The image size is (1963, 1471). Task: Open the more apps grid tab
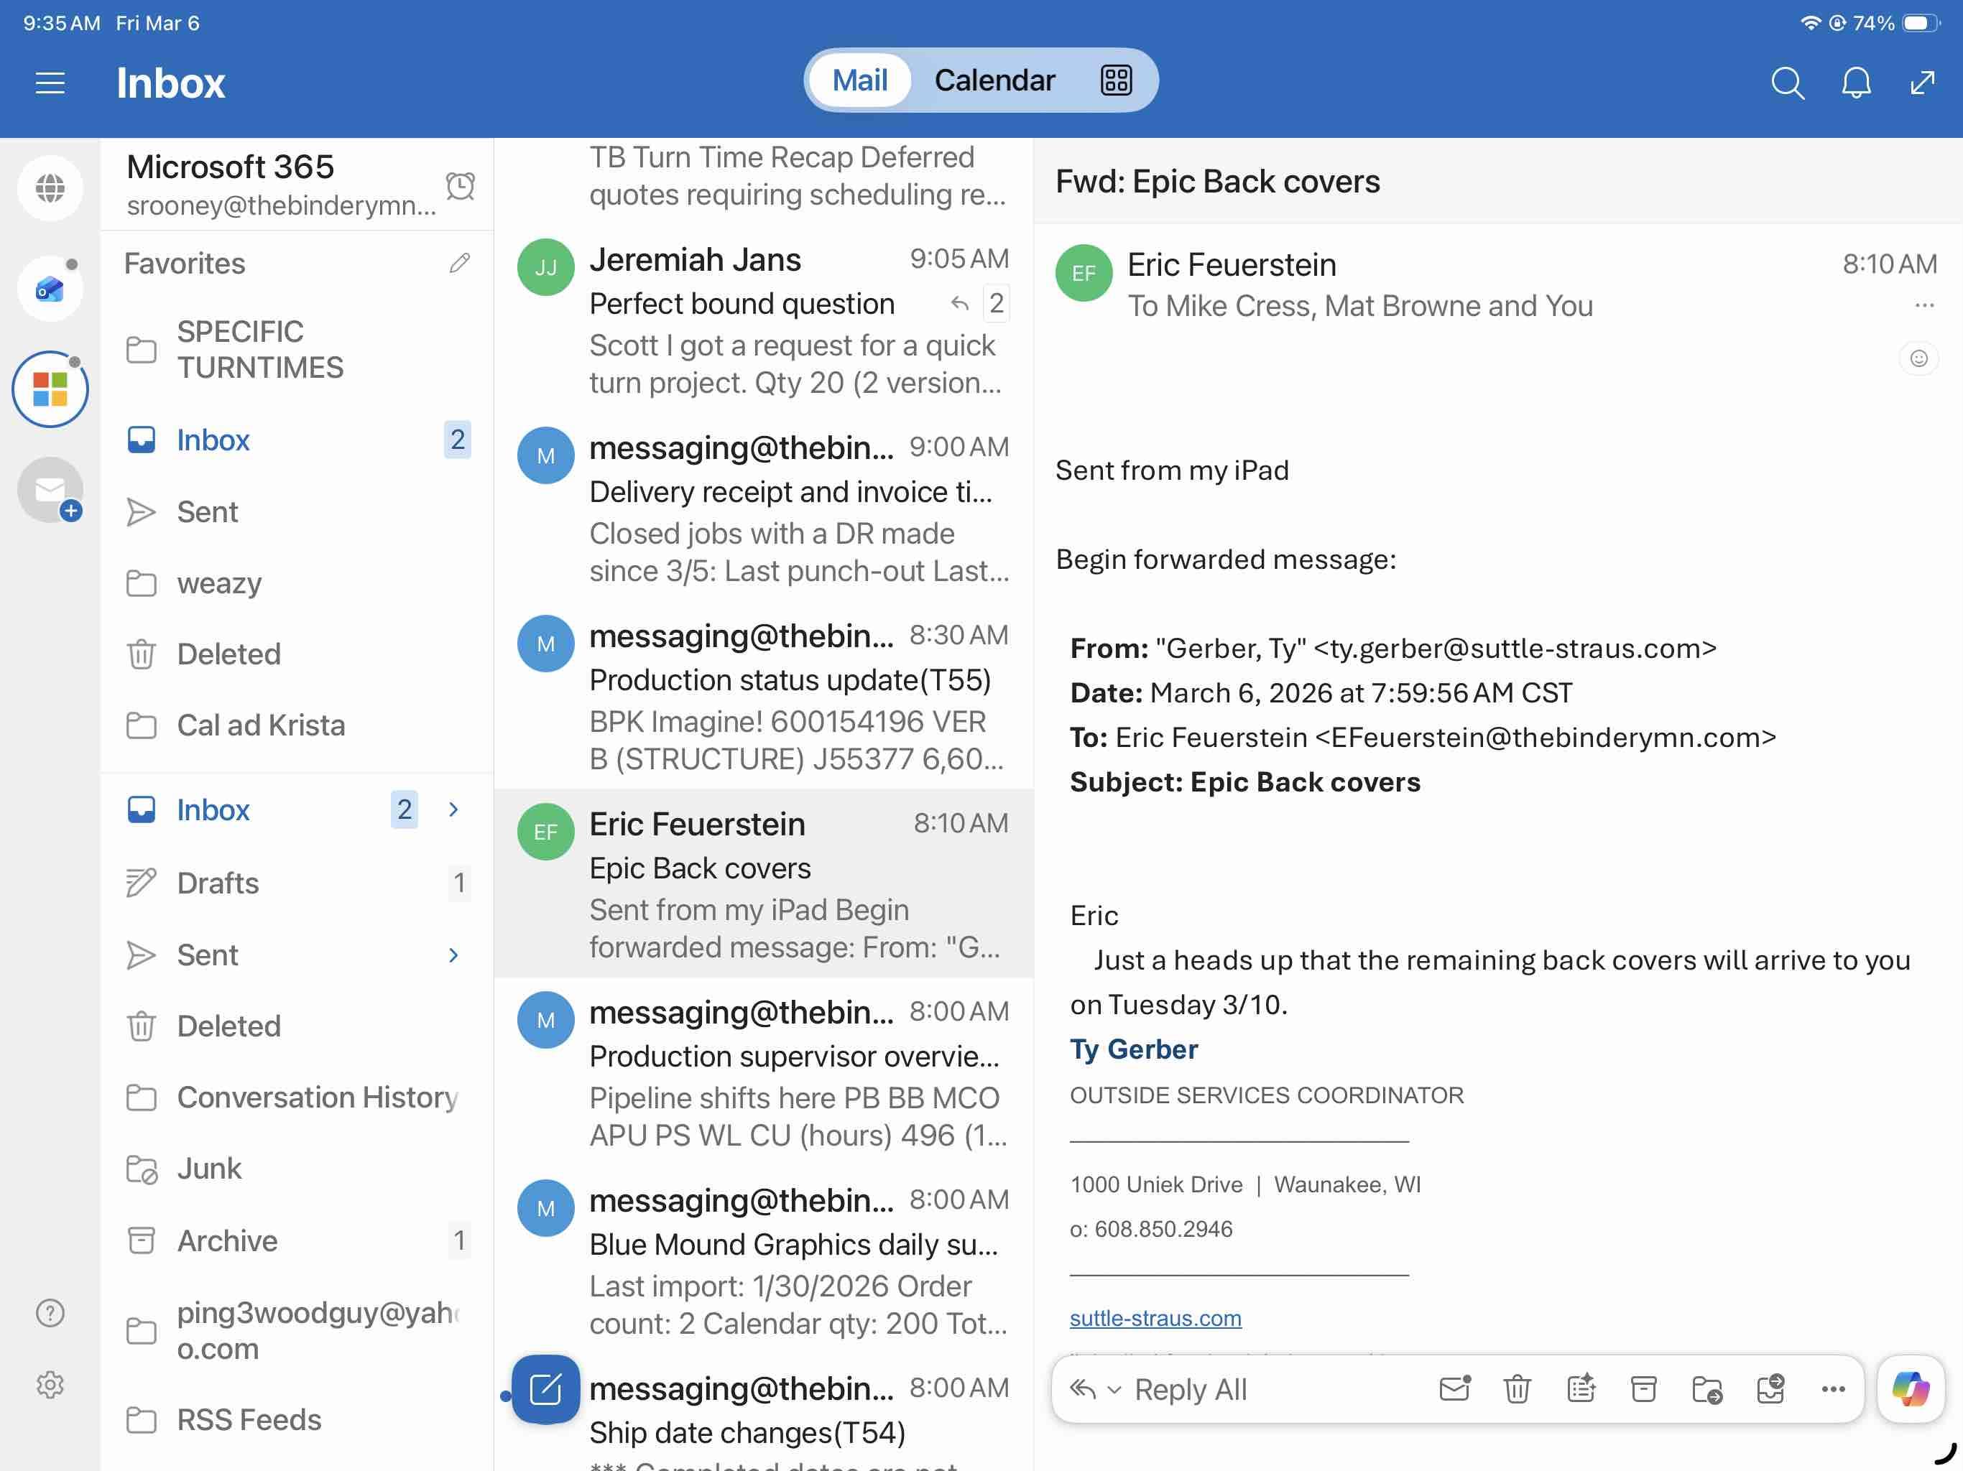[x=1115, y=80]
